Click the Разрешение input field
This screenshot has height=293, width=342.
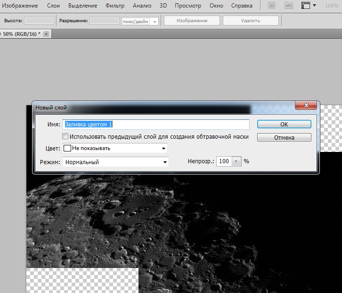(105, 21)
